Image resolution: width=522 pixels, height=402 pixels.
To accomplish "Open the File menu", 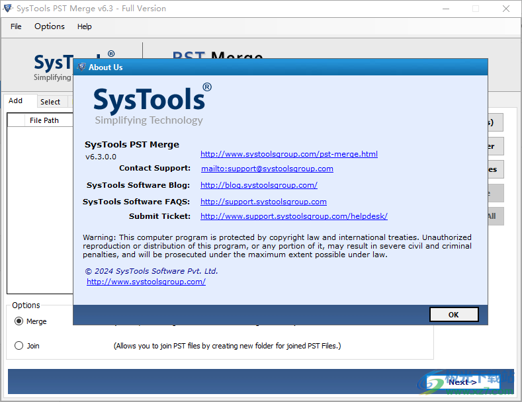I will [16, 26].
